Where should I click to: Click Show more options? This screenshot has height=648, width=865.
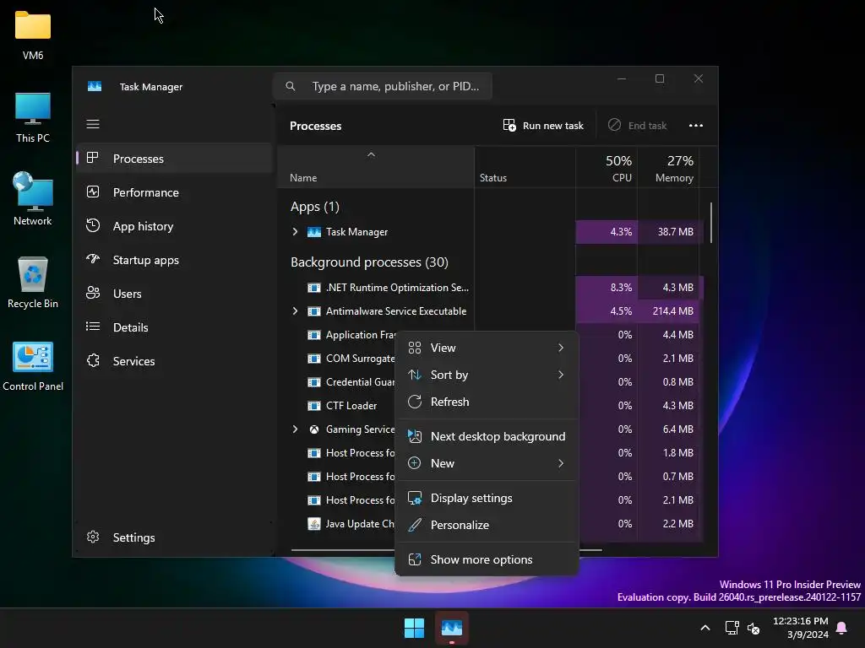tap(487, 560)
